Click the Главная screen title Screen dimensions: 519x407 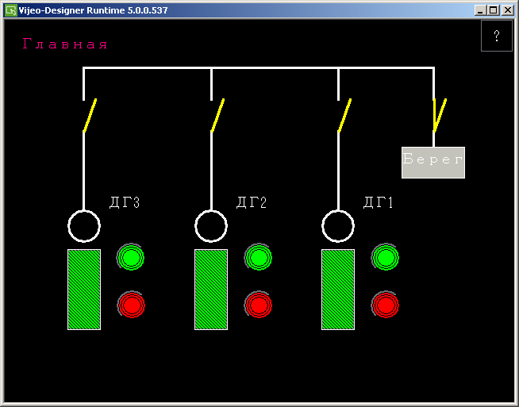click(x=65, y=44)
